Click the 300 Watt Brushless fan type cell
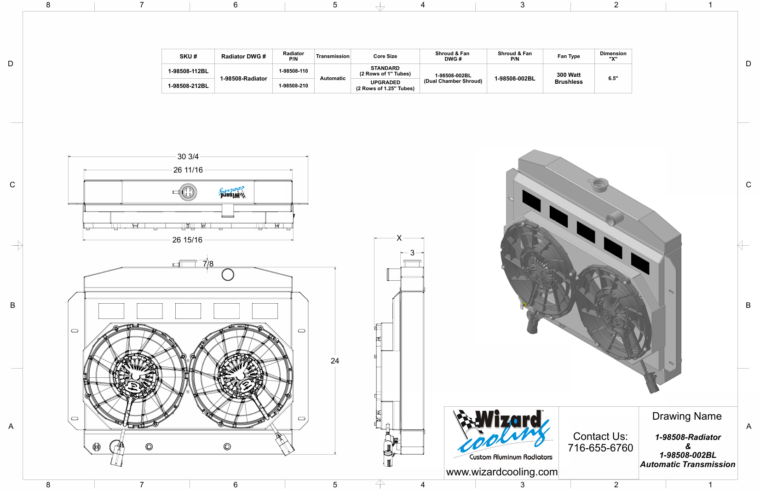760x491 pixels. pyautogui.click(x=569, y=78)
